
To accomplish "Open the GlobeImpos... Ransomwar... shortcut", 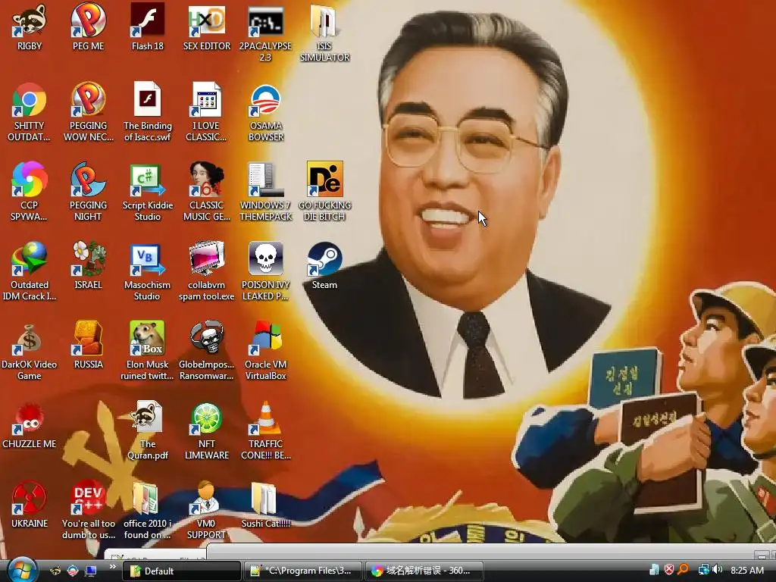I will [207, 351].
